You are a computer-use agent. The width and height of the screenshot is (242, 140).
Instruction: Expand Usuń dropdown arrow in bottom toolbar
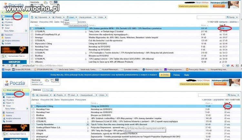pos(77,95)
